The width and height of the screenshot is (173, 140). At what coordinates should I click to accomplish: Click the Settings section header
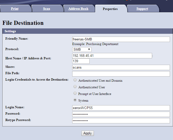coord(88,31)
